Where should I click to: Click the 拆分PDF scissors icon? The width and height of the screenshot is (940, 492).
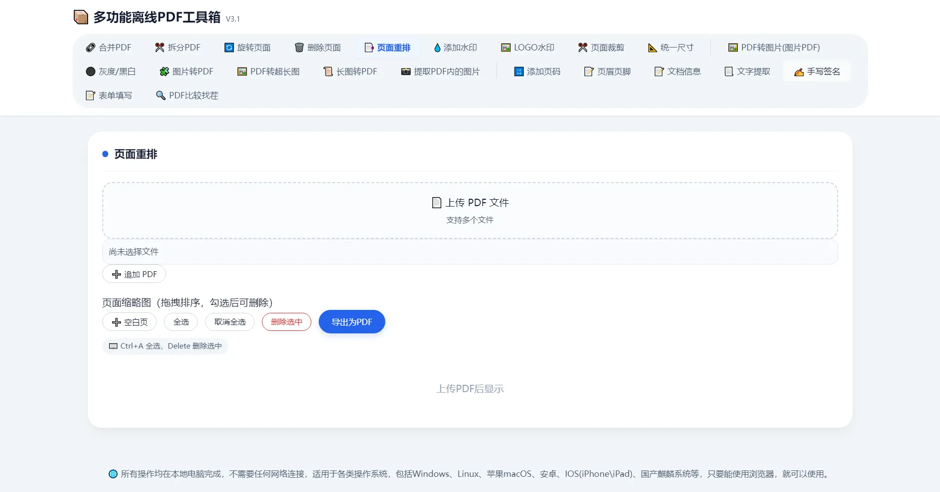pyautogui.click(x=160, y=47)
